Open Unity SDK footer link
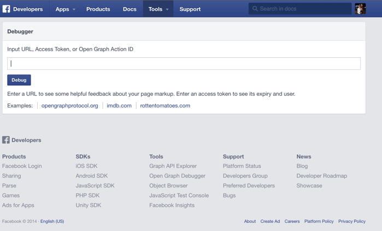 pos(88,205)
